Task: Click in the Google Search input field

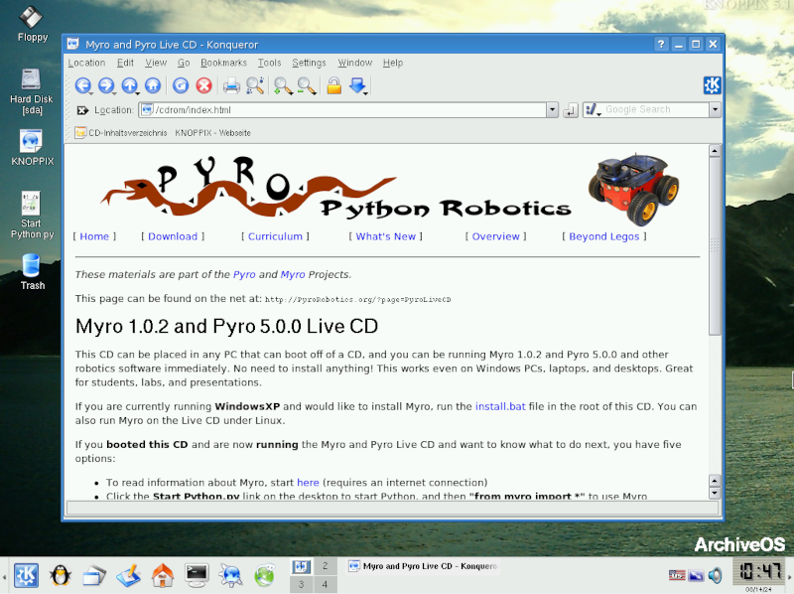Action: point(655,109)
